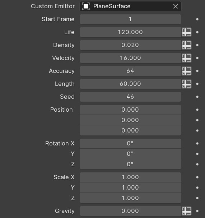The image size is (205, 218).
Task: Click the spreadsheet icon beside Density field
Action: click(187, 45)
